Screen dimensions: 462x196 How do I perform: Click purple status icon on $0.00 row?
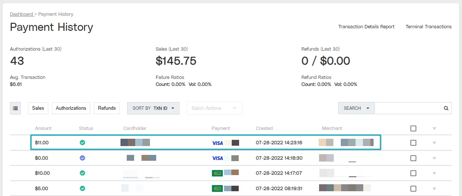click(x=83, y=158)
